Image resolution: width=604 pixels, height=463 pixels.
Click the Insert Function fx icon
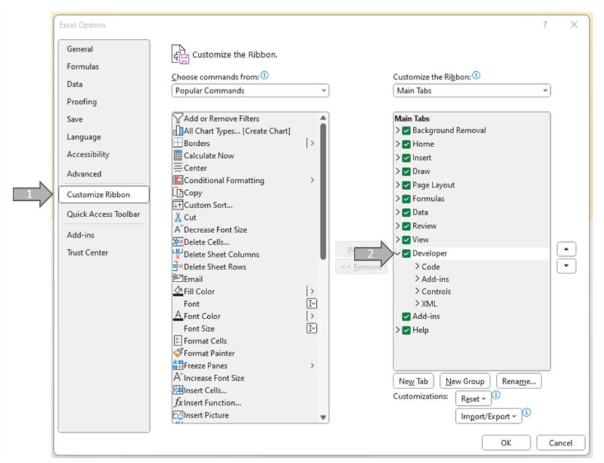click(178, 403)
